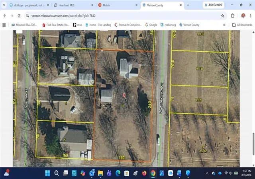Open File Explorer from the taskbar
The image size is (255, 179).
[100, 173]
